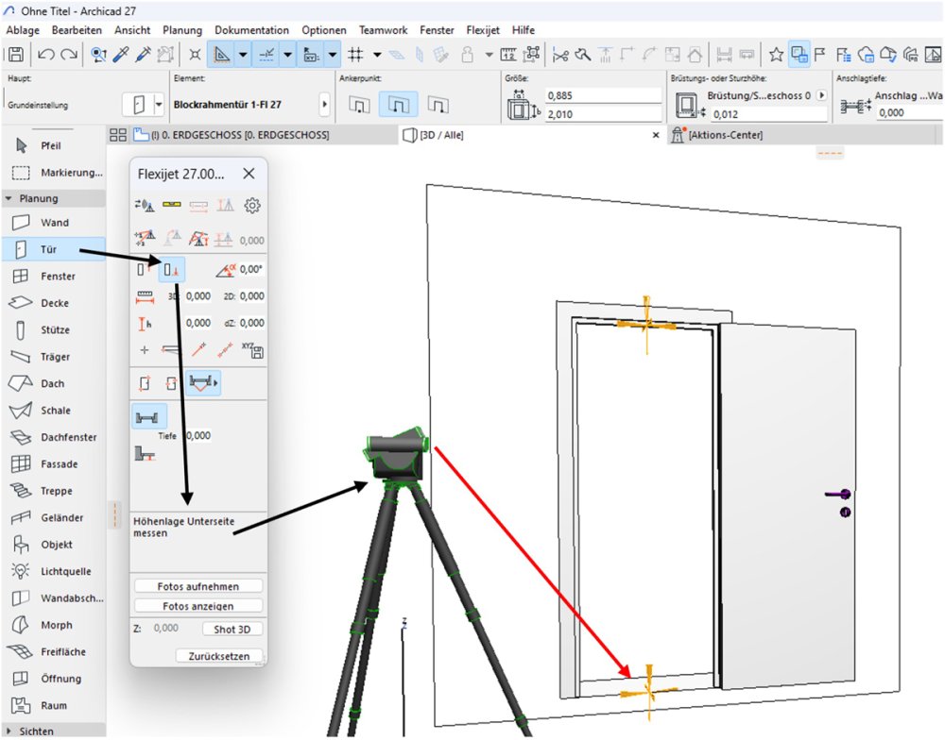945x740 pixels.
Task: Expand Brüstung/Sturz reference flyout arrow
Action: tap(821, 95)
